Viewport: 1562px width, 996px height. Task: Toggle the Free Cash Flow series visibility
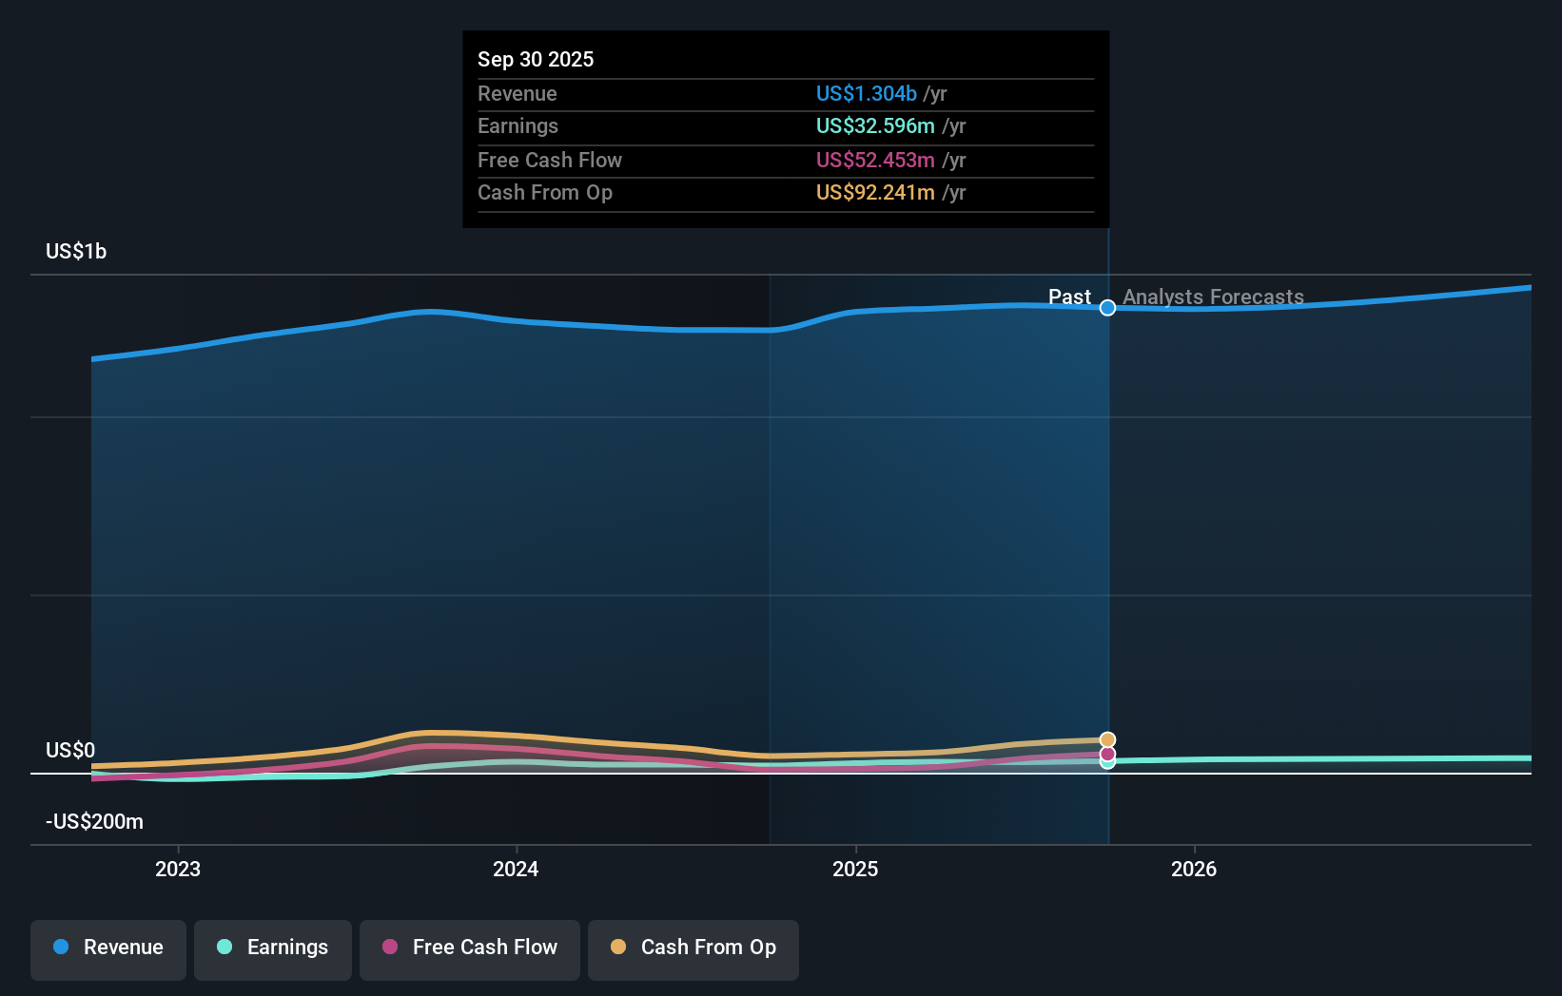[469, 949]
